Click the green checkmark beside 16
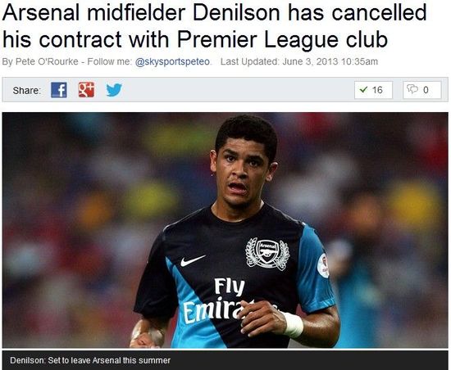The height and width of the screenshot is (370, 451). point(363,90)
